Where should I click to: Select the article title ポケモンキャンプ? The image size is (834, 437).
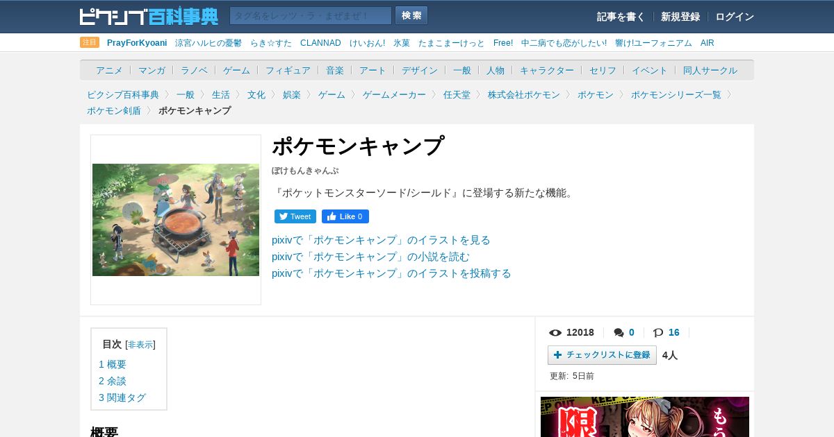[x=358, y=146]
